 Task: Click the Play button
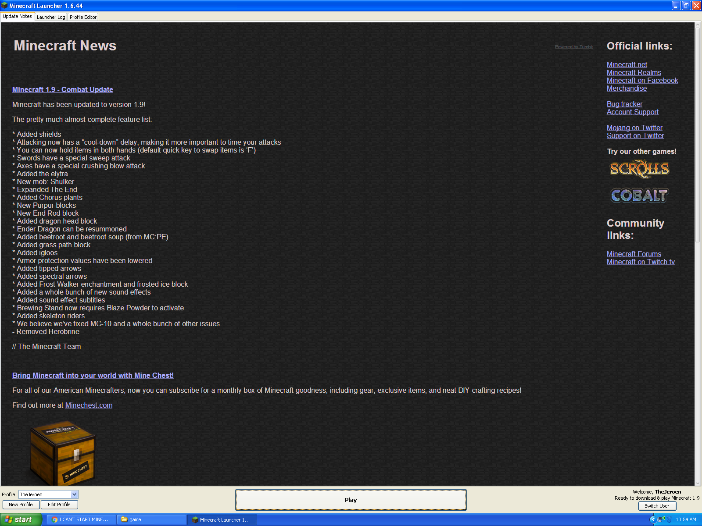351,500
